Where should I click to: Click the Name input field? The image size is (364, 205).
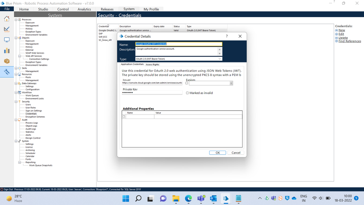[179, 44]
